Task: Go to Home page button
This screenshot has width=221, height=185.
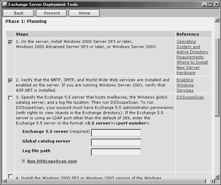Action: pyautogui.click(x=84, y=13)
